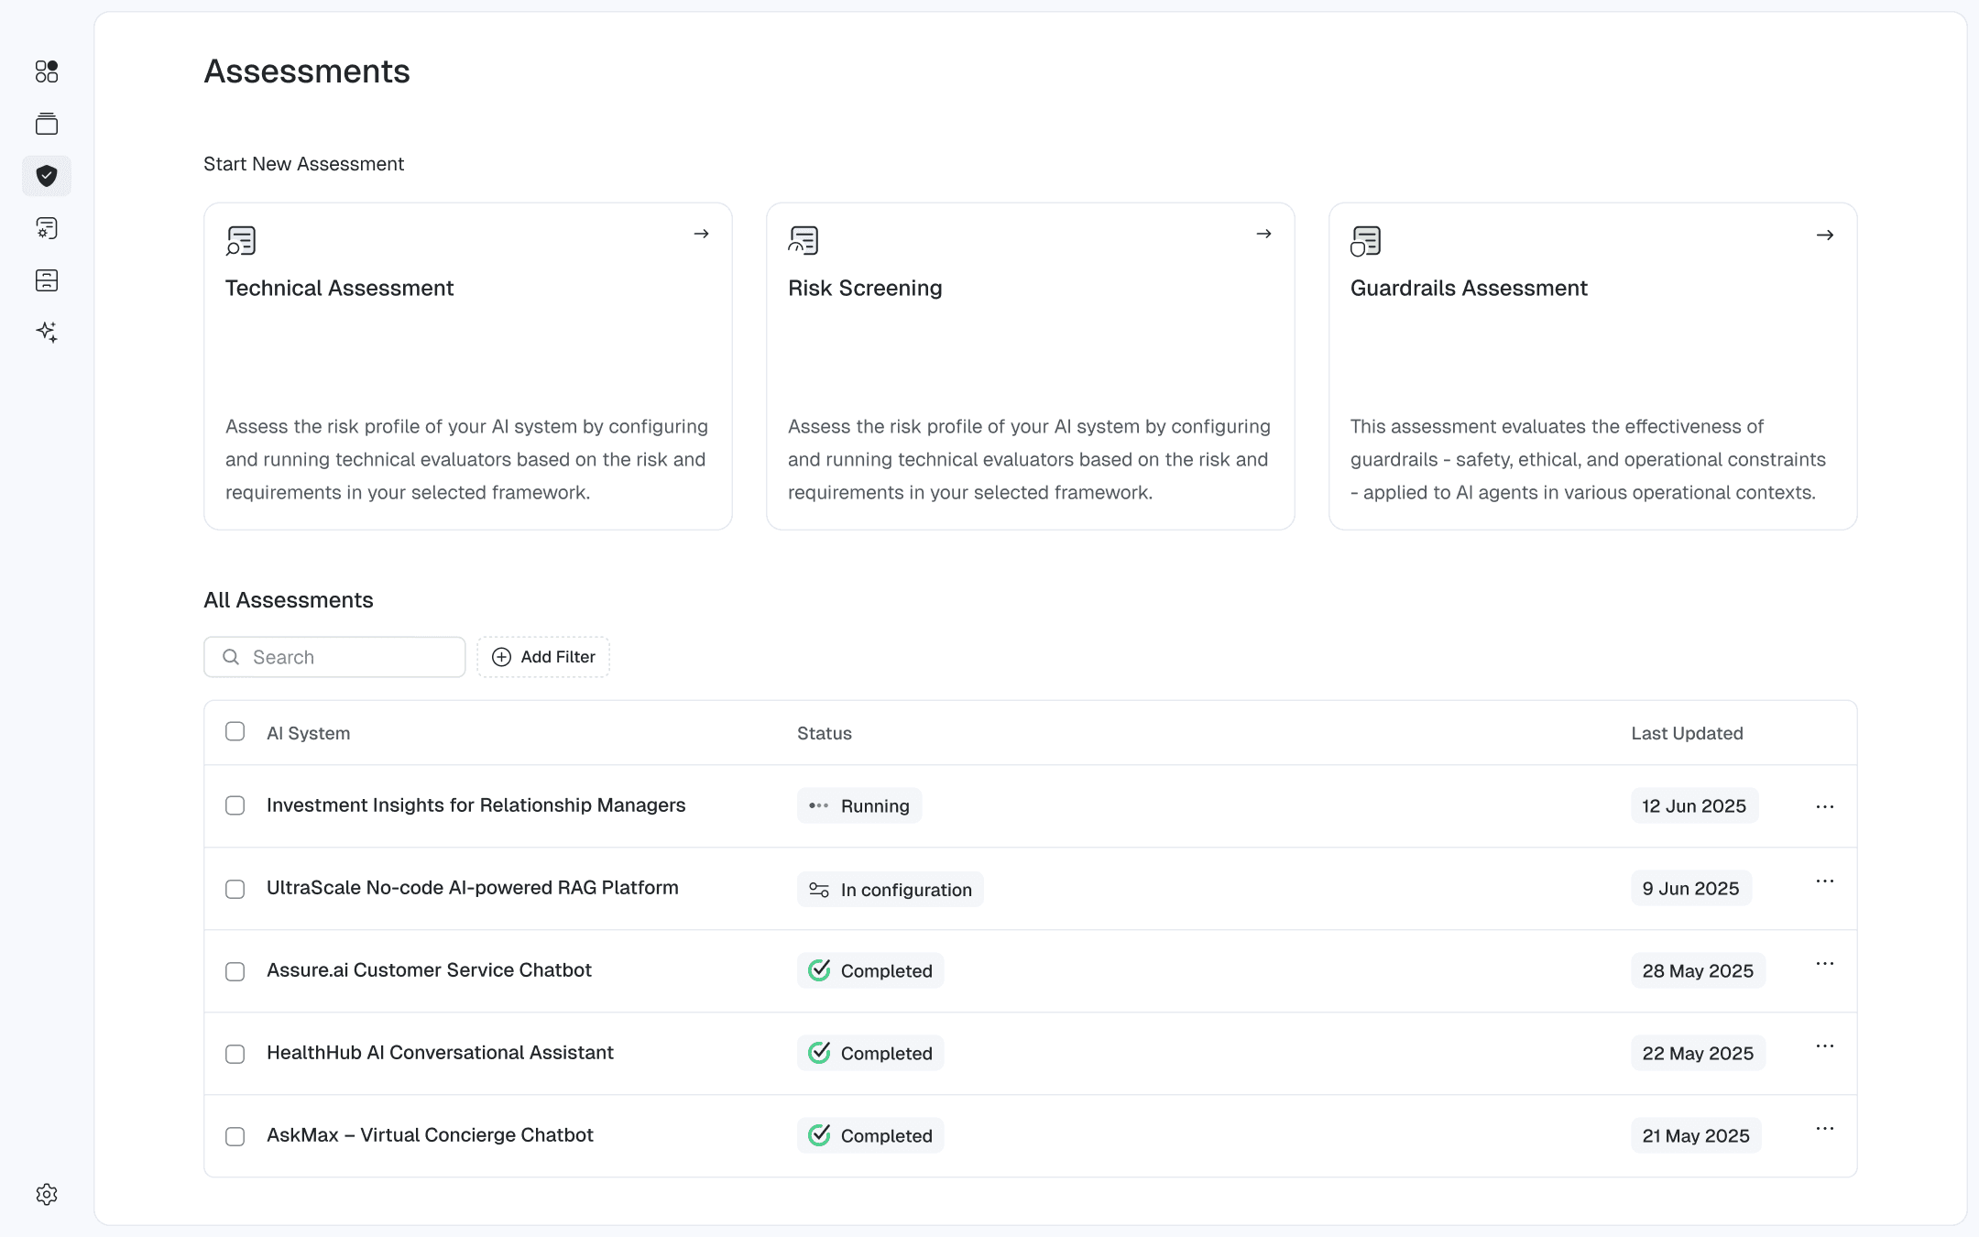The width and height of the screenshot is (1979, 1237).
Task: Open settings gear in sidebar
Action: [x=47, y=1194]
